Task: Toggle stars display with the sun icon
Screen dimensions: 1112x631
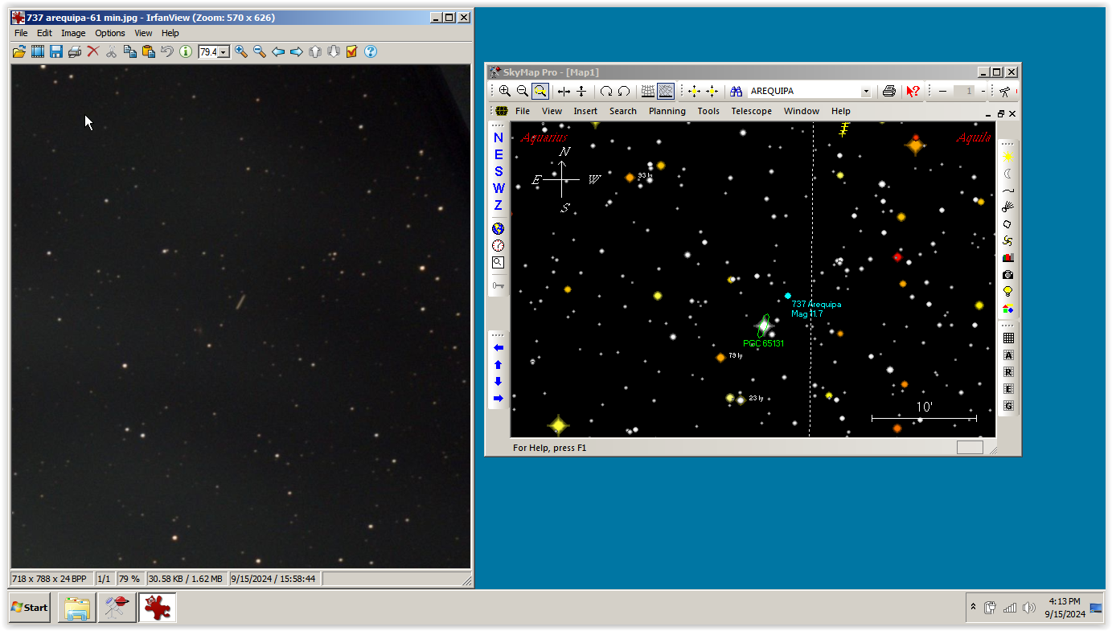Action: click(1008, 157)
